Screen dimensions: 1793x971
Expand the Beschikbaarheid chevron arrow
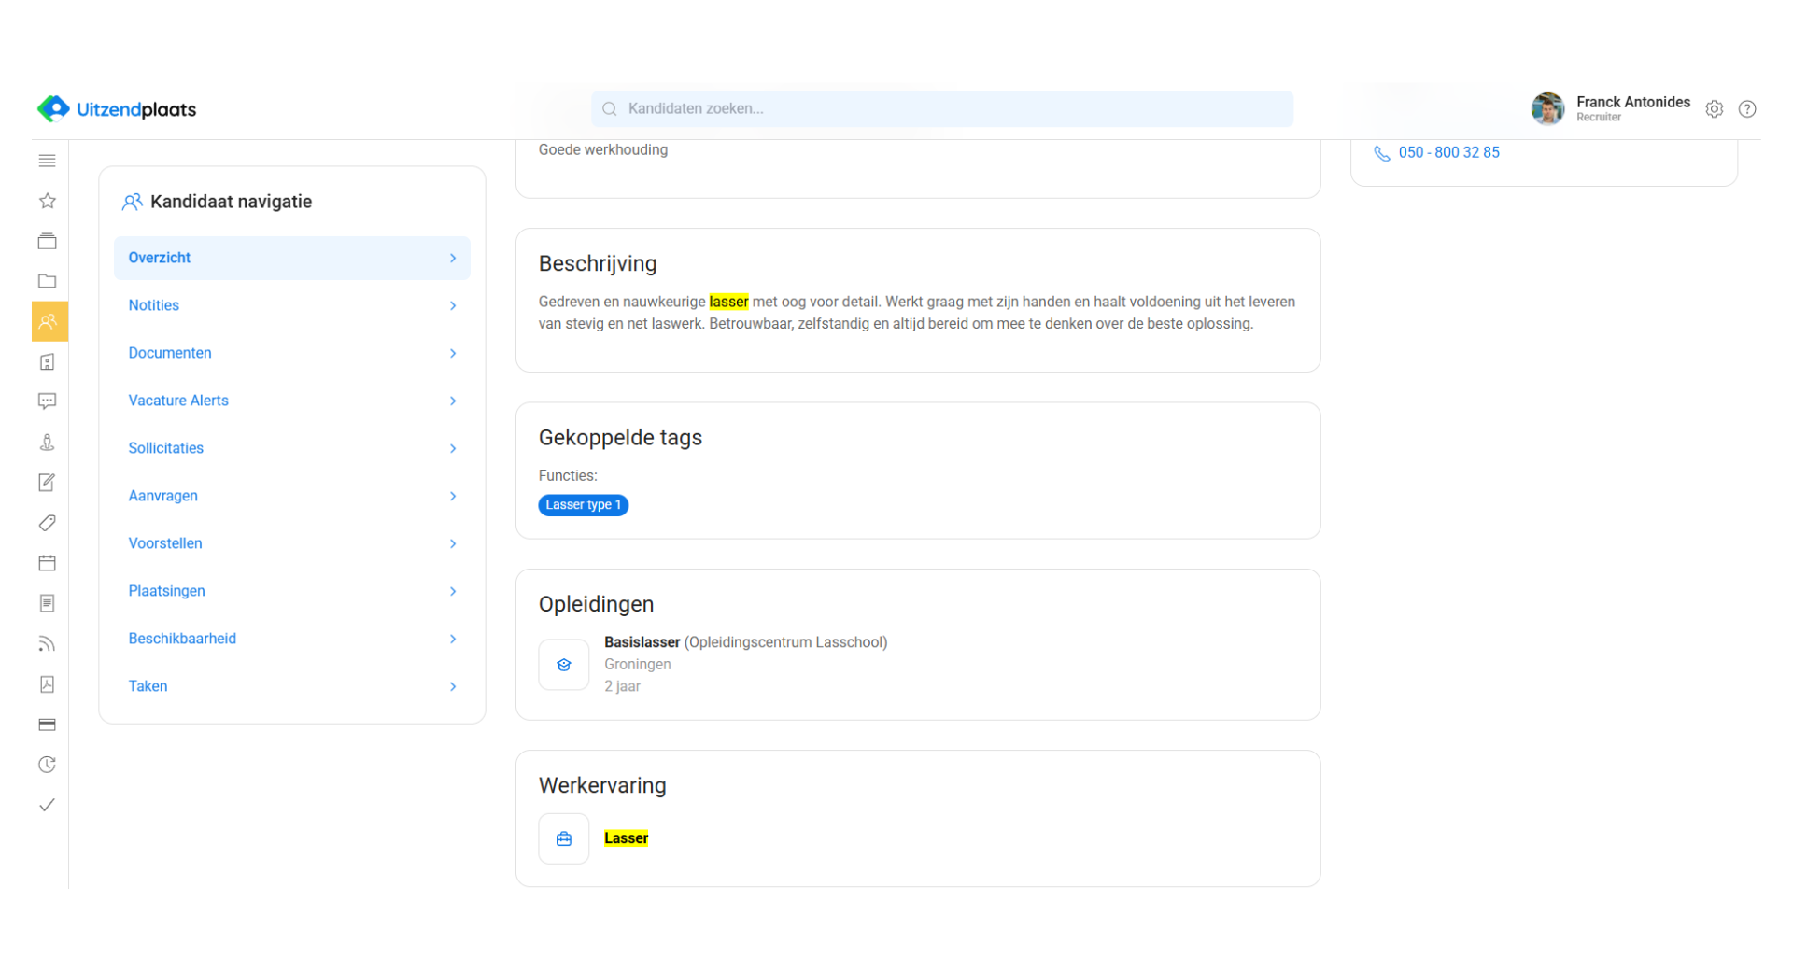(453, 639)
